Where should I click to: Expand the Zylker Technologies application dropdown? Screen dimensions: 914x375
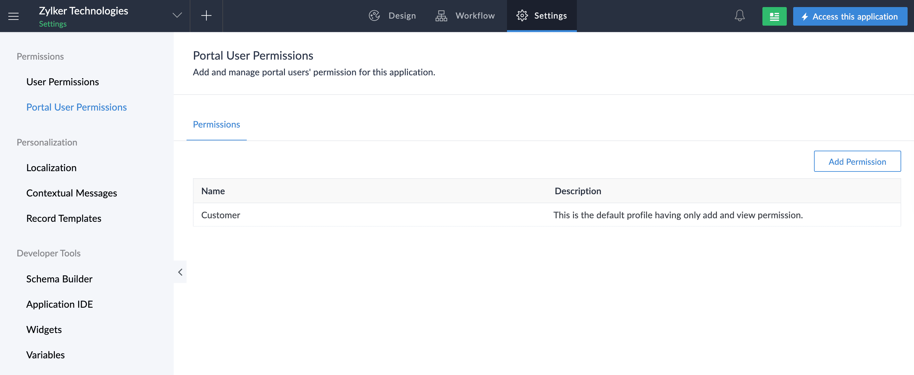click(177, 15)
